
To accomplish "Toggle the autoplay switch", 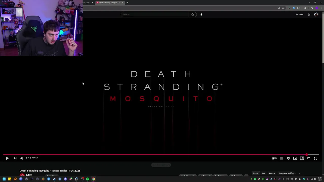I will point(274,158).
